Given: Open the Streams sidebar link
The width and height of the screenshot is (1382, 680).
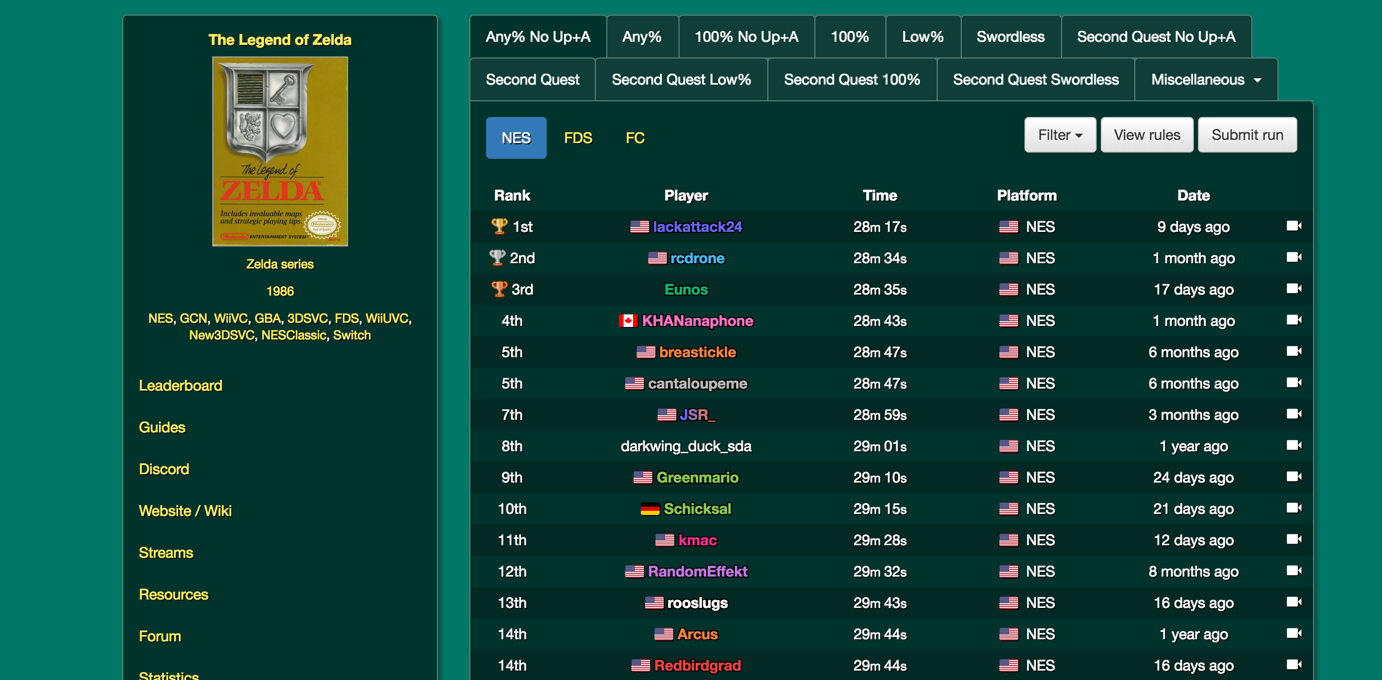Looking at the screenshot, I should 166,553.
